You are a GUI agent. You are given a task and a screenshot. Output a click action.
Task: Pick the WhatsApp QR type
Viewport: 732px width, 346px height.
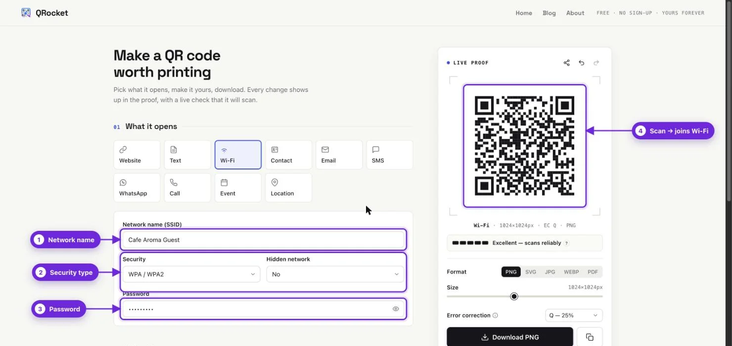coord(137,187)
